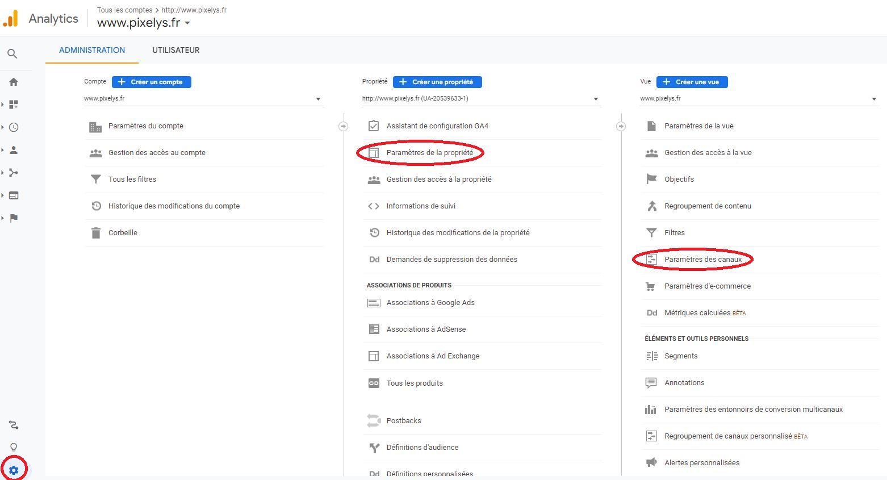This screenshot has height=480, width=887.
Task: Click the Créer une vue button
Action: pos(692,82)
